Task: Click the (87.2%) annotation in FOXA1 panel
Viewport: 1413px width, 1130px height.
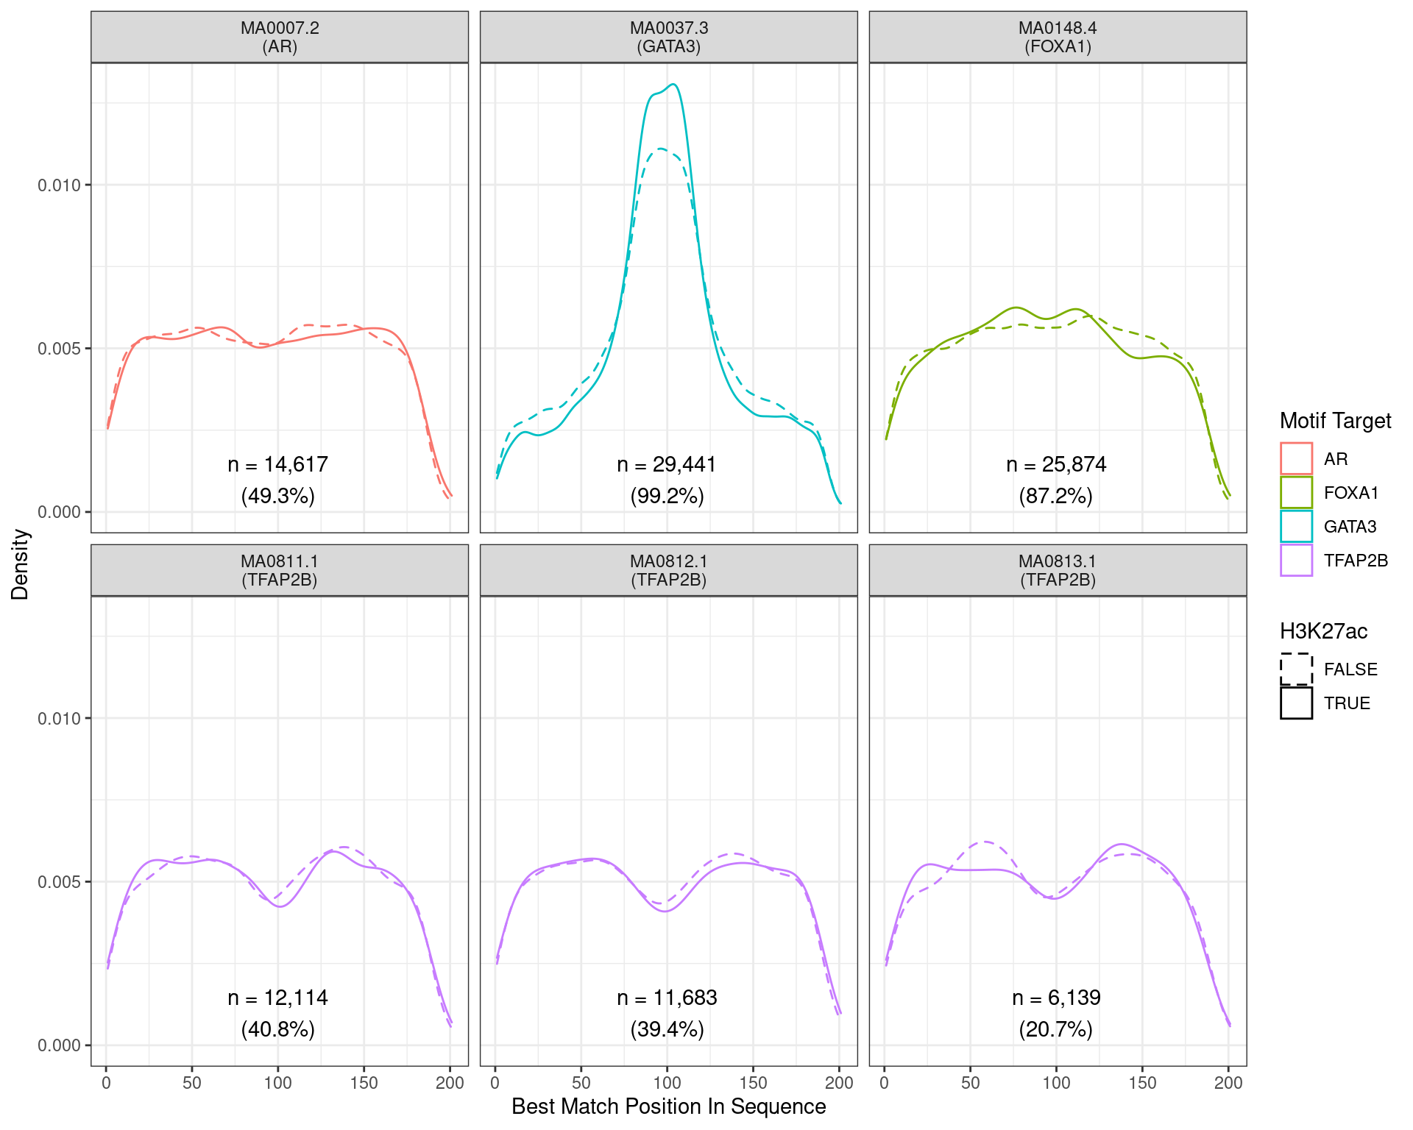Action: coord(1058,496)
